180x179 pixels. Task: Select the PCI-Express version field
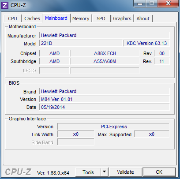113,127
